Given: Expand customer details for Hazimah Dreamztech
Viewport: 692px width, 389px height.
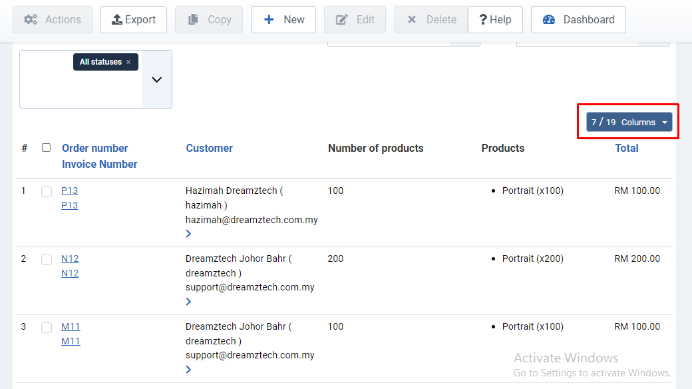Looking at the screenshot, I should 189,234.
